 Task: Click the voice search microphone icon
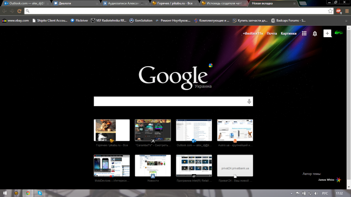249,102
